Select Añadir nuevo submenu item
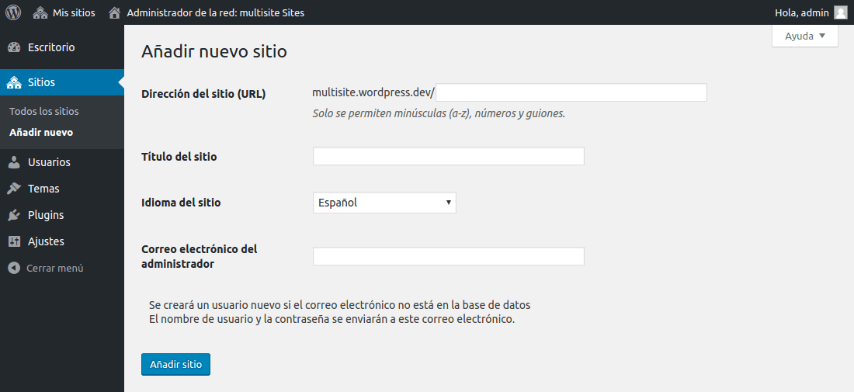The width and height of the screenshot is (854, 392). point(41,132)
